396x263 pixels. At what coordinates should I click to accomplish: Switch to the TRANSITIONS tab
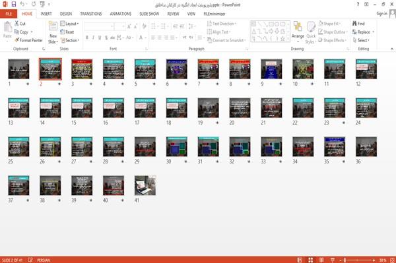pyautogui.click(x=91, y=14)
